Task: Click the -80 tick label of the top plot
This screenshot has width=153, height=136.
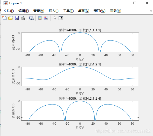Action: point(28,55)
